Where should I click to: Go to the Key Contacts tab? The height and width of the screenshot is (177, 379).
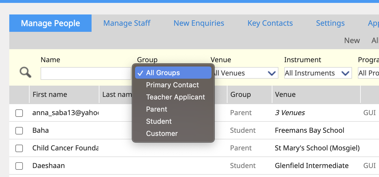click(270, 23)
